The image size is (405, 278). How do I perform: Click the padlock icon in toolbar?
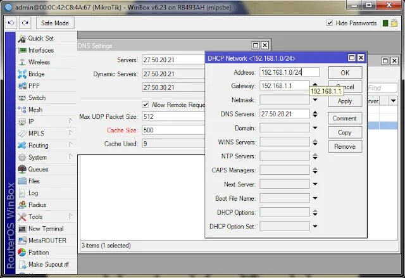[x=394, y=23]
